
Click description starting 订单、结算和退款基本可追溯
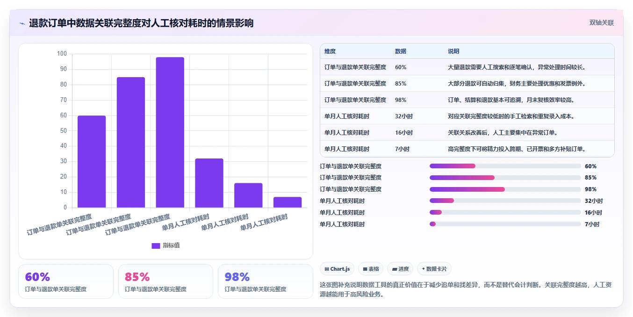point(511,100)
